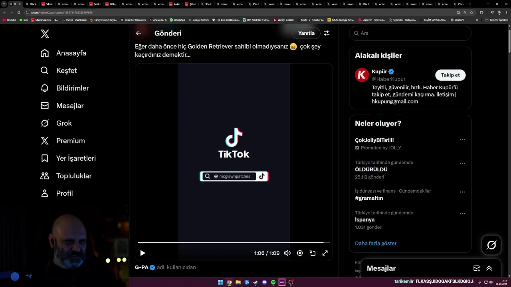511x287 pixels.
Task: Switch to the Şehit browser tab
Action: click(95, 4)
